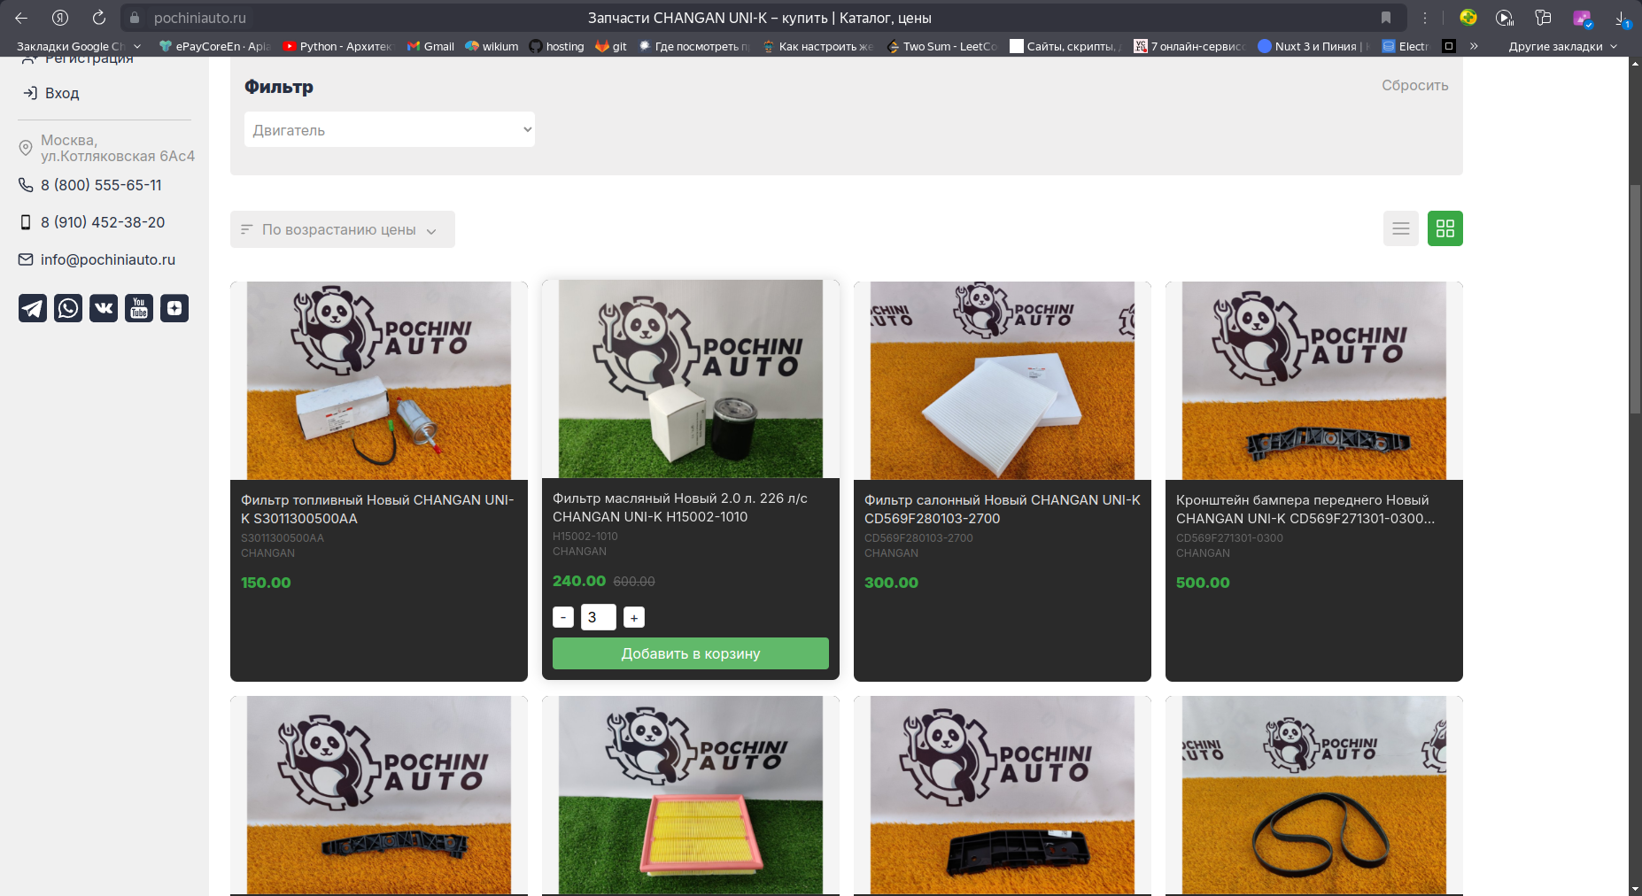Click the Вход login link
Viewport: 1642px width, 896px height.
point(51,93)
